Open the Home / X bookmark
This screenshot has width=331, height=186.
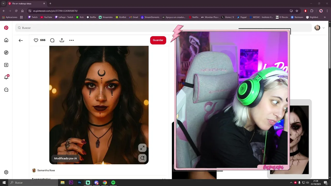coord(228,17)
